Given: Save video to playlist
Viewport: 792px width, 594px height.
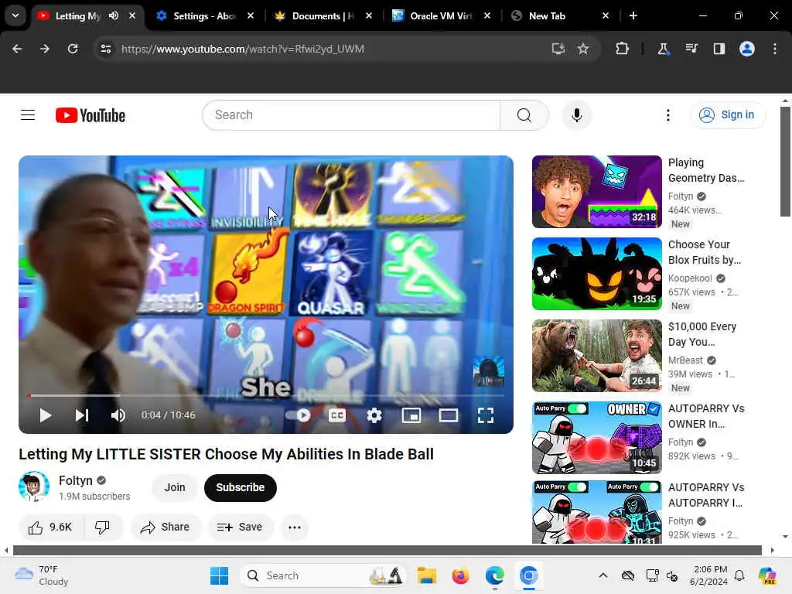Looking at the screenshot, I should (x=240, y=527).
